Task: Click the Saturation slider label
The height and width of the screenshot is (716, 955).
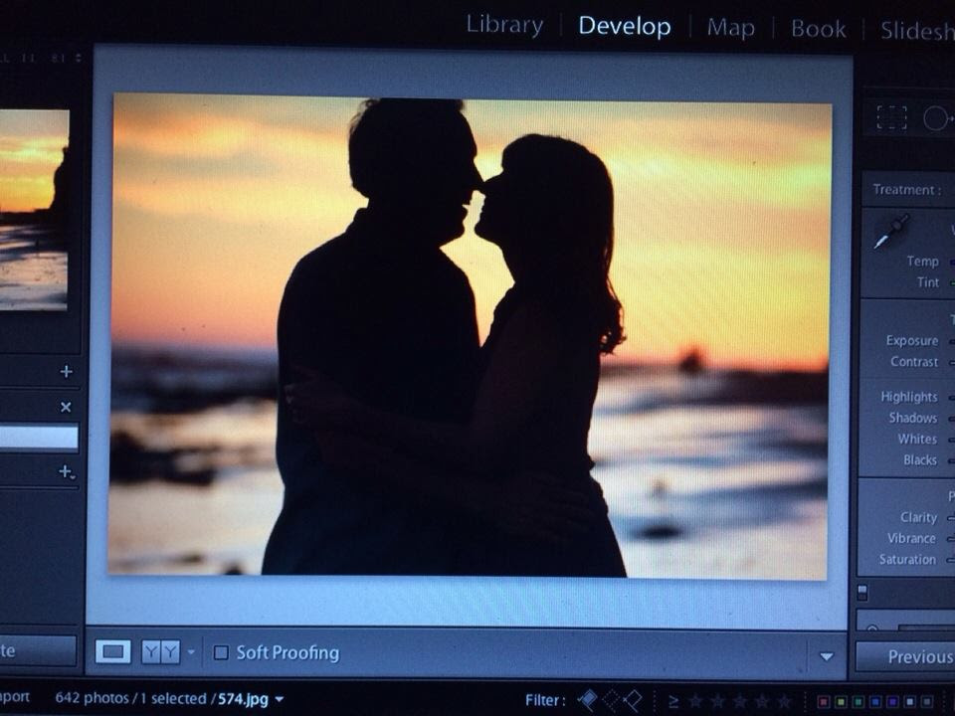Action: 907,560
